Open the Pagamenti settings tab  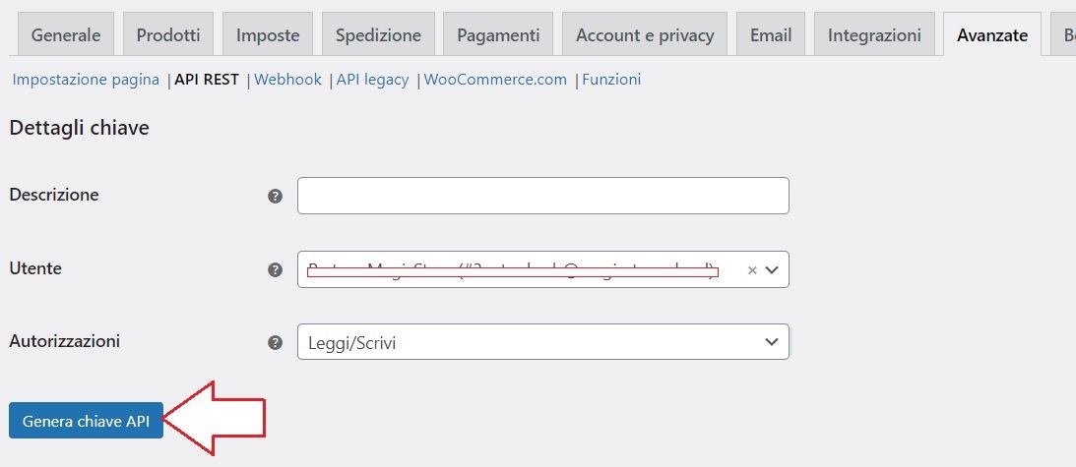[x=498, y=34]
